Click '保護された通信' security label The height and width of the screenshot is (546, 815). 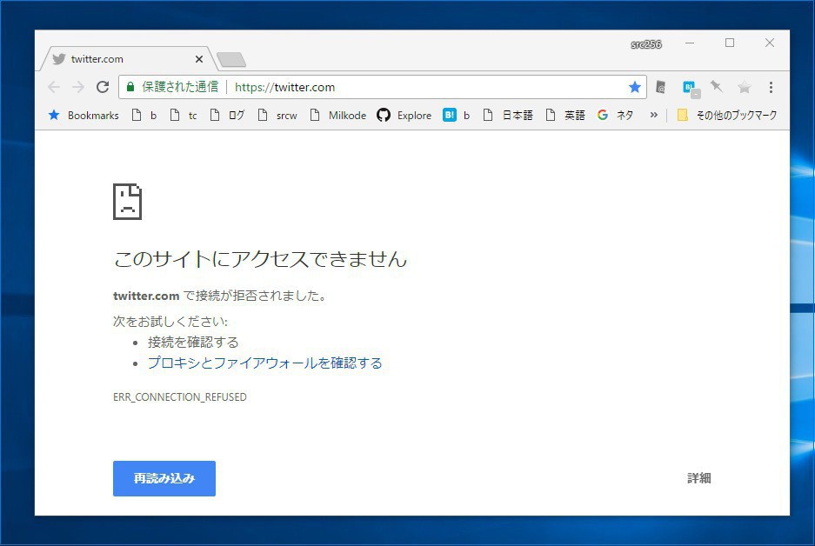tap(180, 87)
